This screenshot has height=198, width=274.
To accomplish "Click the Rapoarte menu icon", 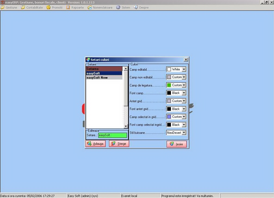I will (68, 7).
